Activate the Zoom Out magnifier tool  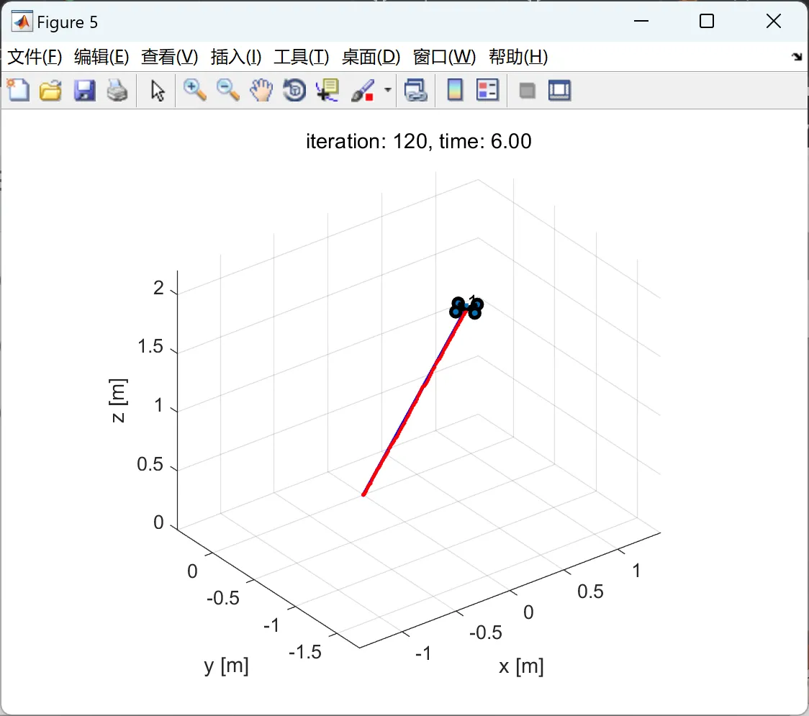tap(227, 90)
